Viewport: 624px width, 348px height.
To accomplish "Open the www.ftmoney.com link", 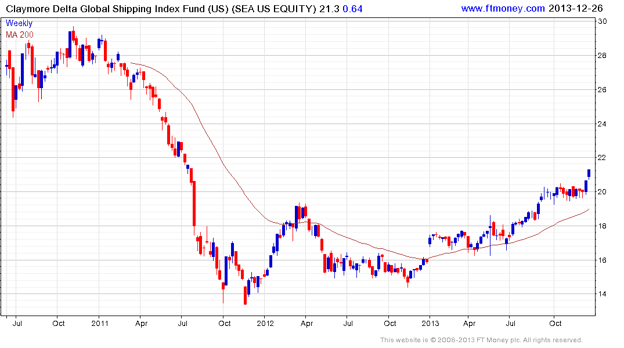I will tap(503, 8).
